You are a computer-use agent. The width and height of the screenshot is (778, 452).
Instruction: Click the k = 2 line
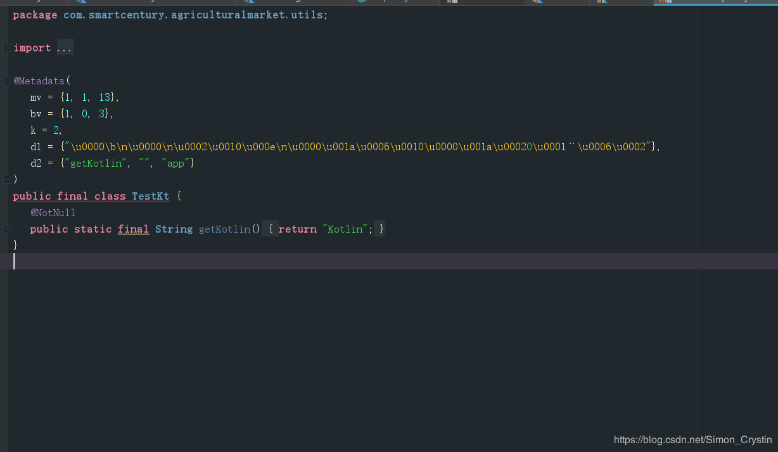pos(46,131)
